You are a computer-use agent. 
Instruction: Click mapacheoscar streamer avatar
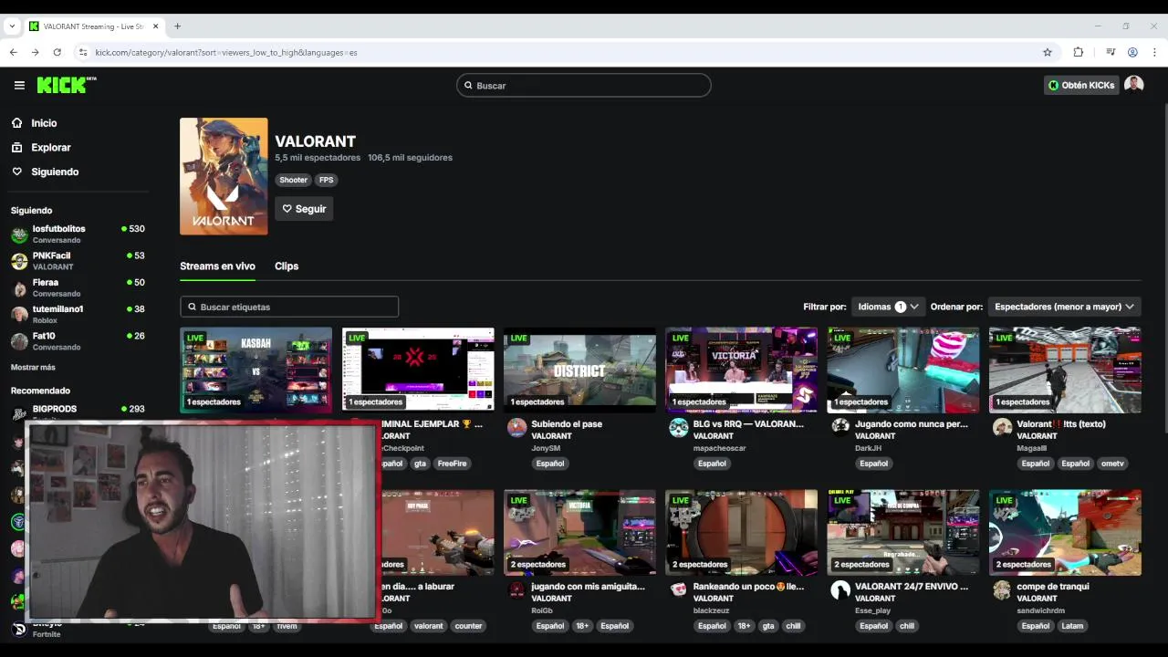pos(678,428)
